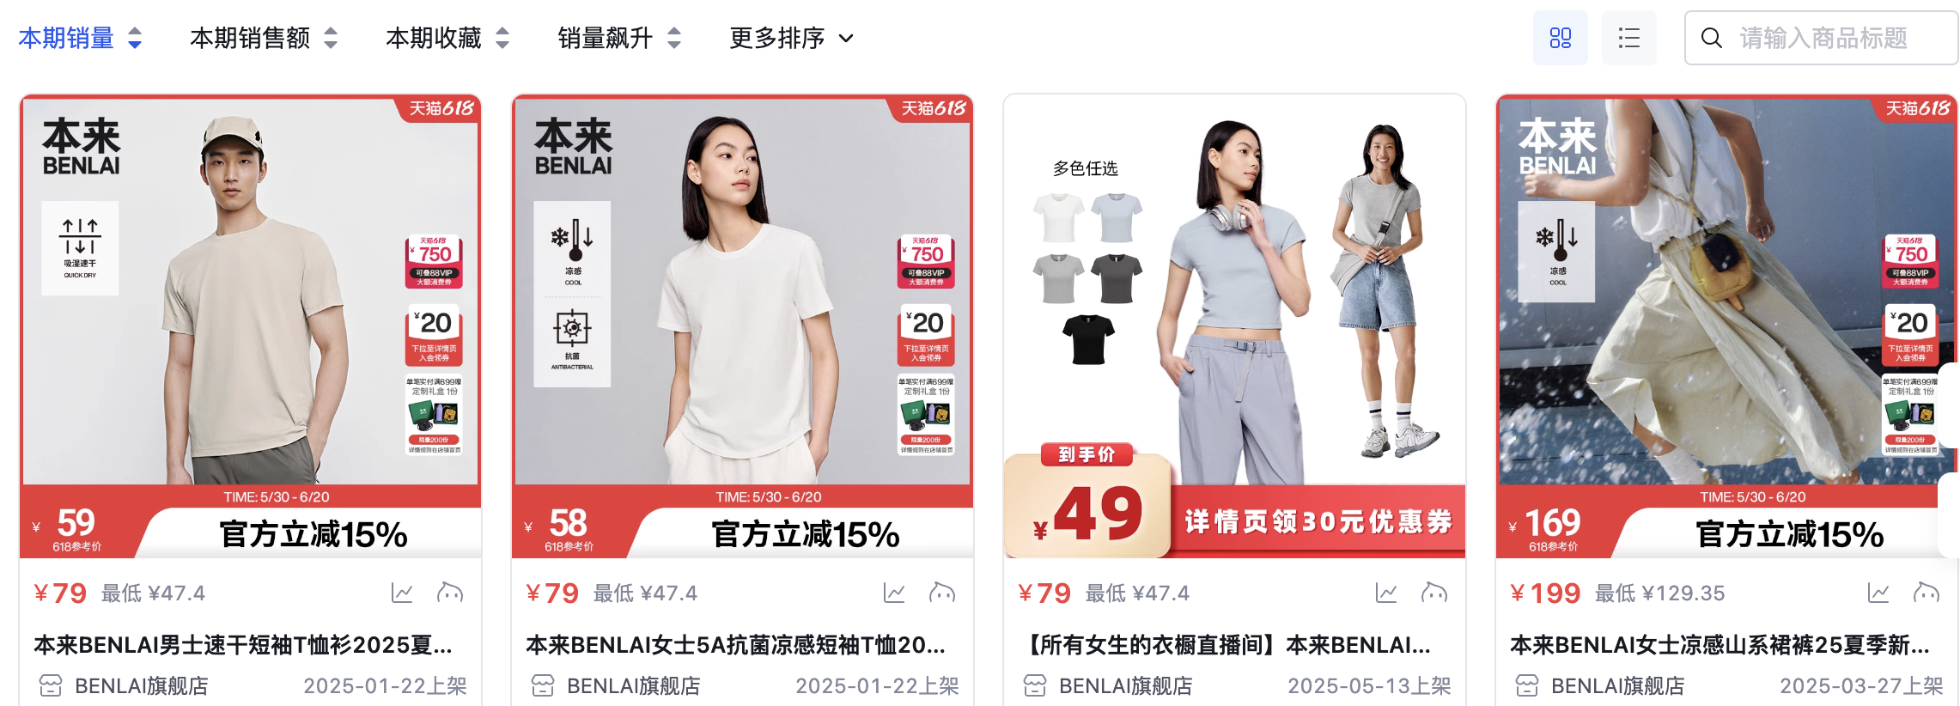The height and width of the screenshot is (706, 1960).
Task: Click the cat-face icon on third product
Action: tap(1434, 593)
